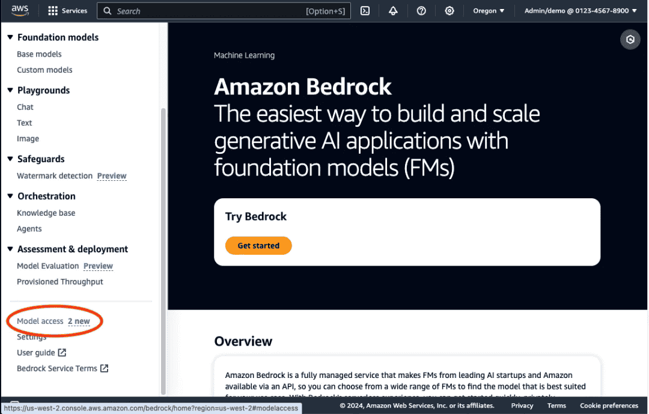Open the help question mark icon
The image size is (649, 414).
tap(421, 11)
